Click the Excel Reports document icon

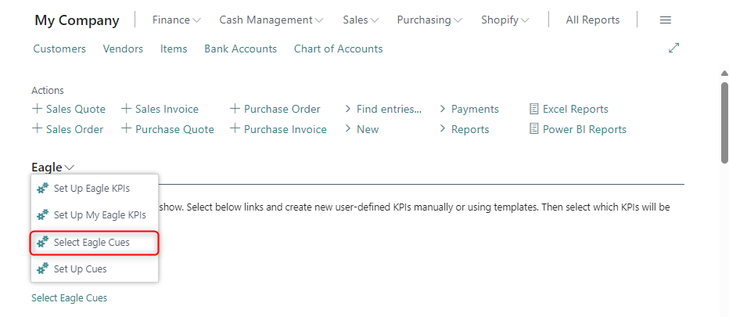tap(534, 109)
